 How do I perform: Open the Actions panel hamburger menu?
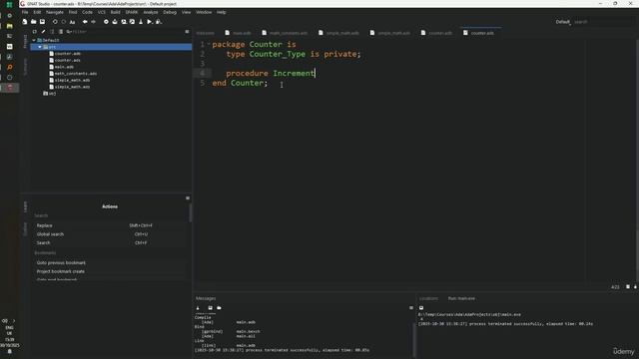pos(188,198)
